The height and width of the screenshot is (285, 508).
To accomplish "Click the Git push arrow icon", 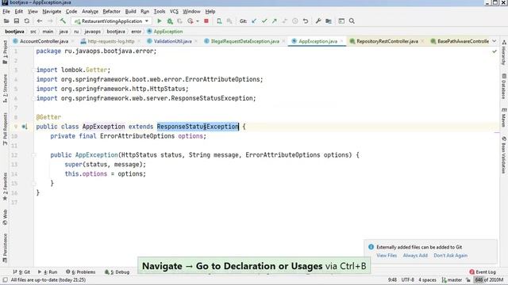I will 275,21.
